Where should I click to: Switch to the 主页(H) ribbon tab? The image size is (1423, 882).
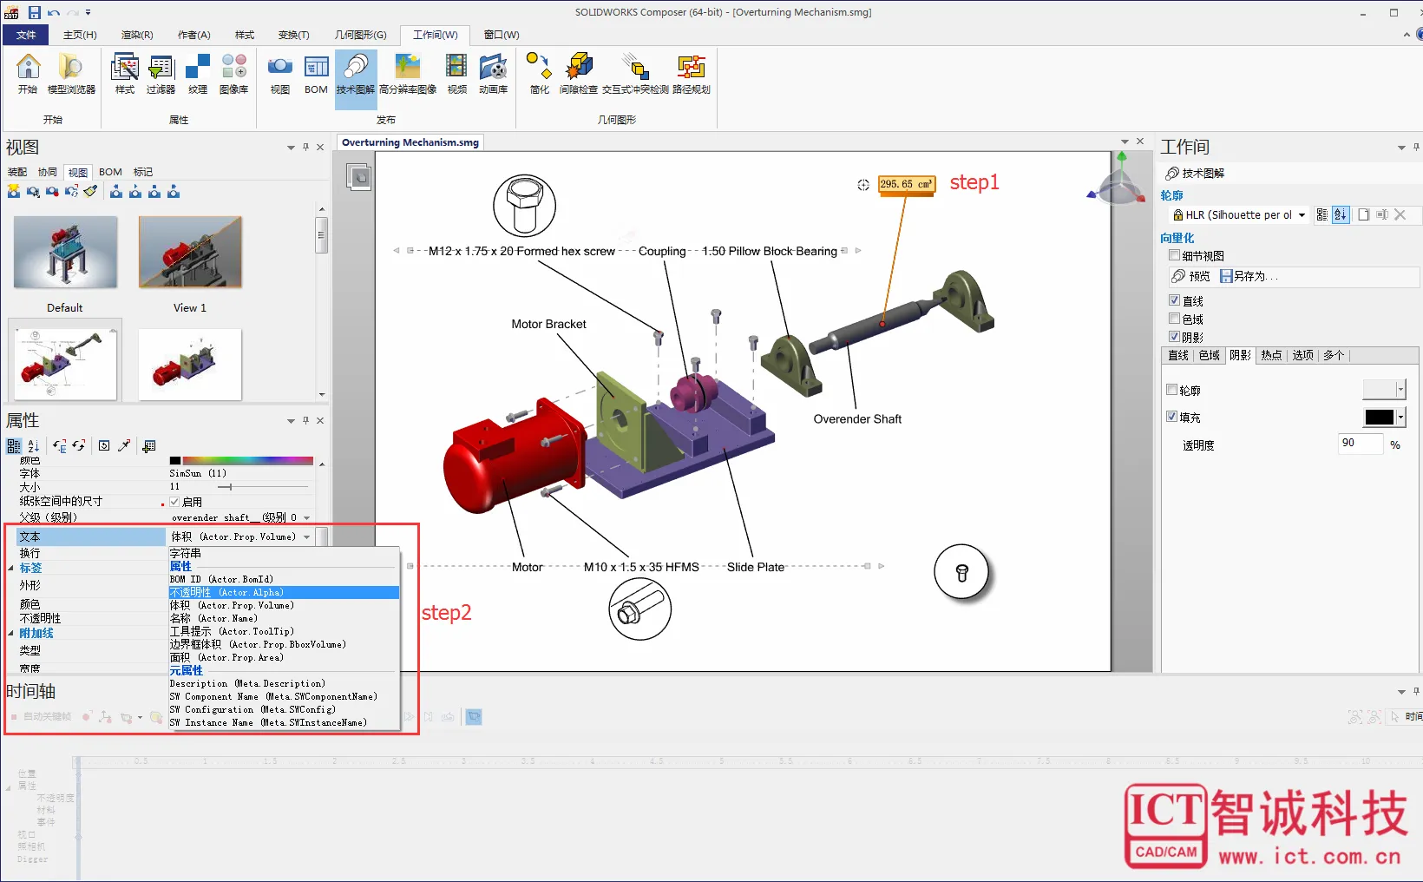pos(80,35)
